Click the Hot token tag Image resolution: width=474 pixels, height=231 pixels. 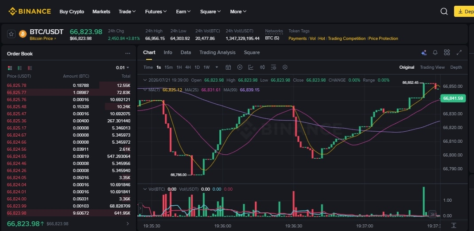coord(322,39)
